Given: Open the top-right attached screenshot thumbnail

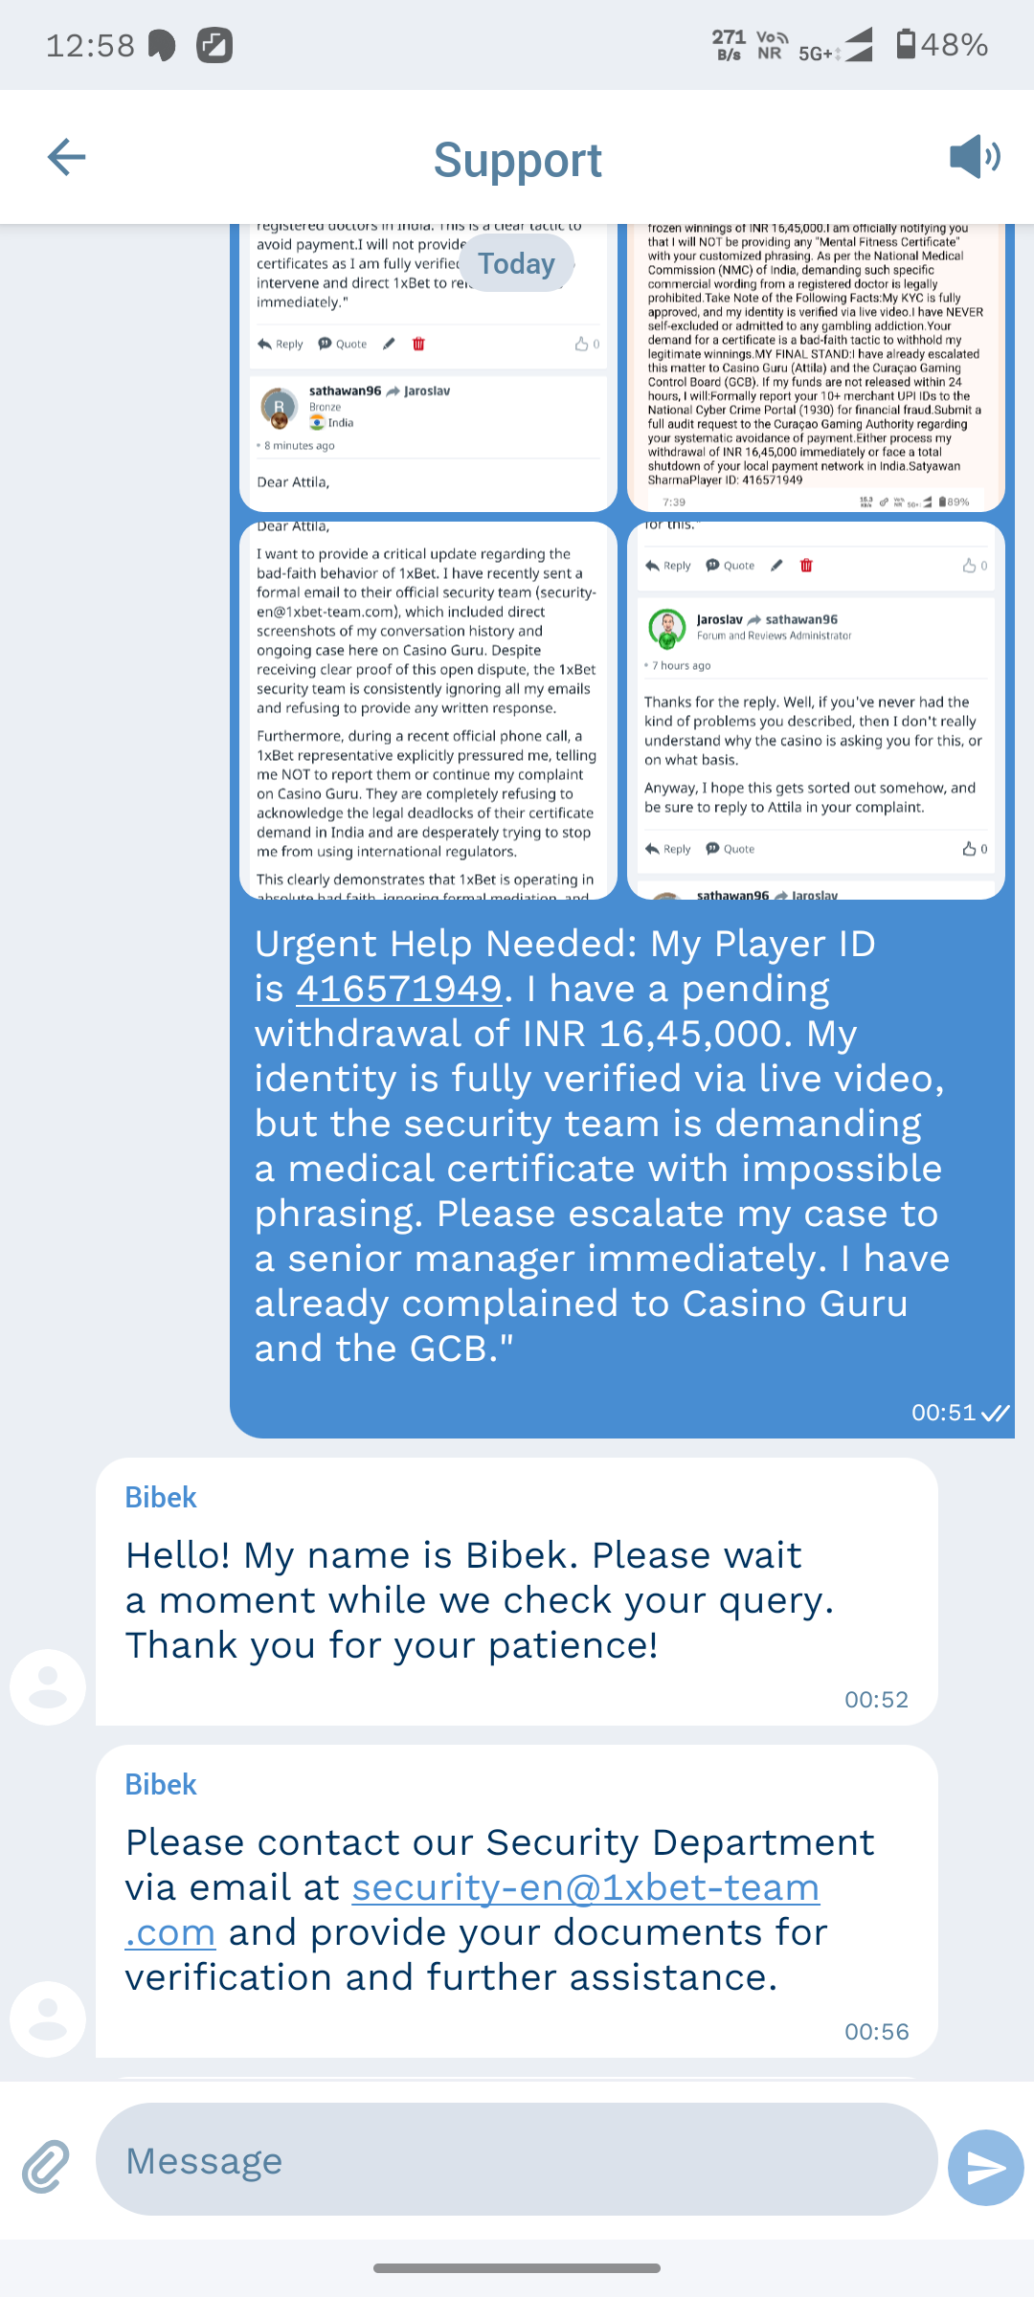Looking at the screenshot, I should pos(816,368).
